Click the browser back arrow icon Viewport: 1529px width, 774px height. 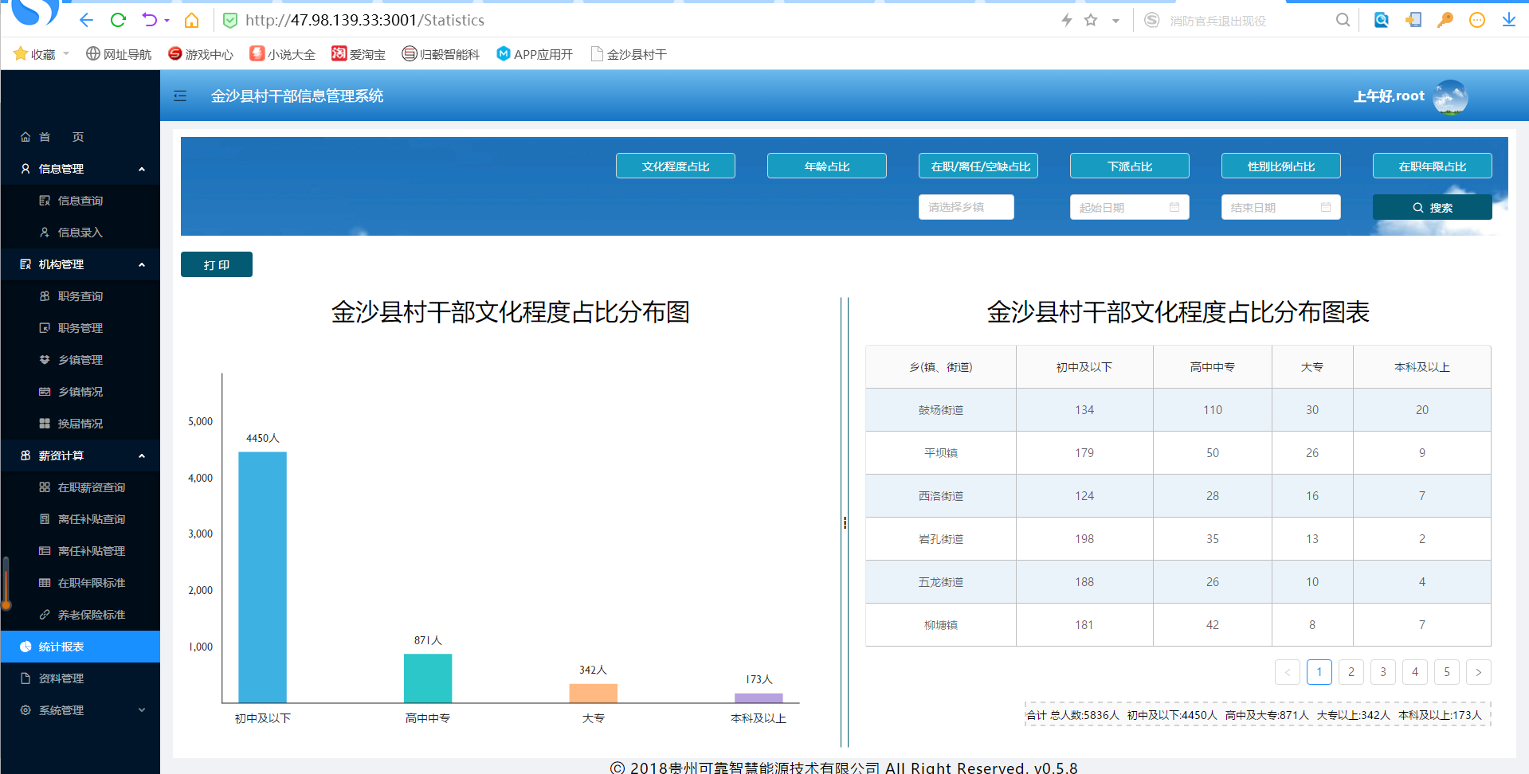(x=86, y=20)
